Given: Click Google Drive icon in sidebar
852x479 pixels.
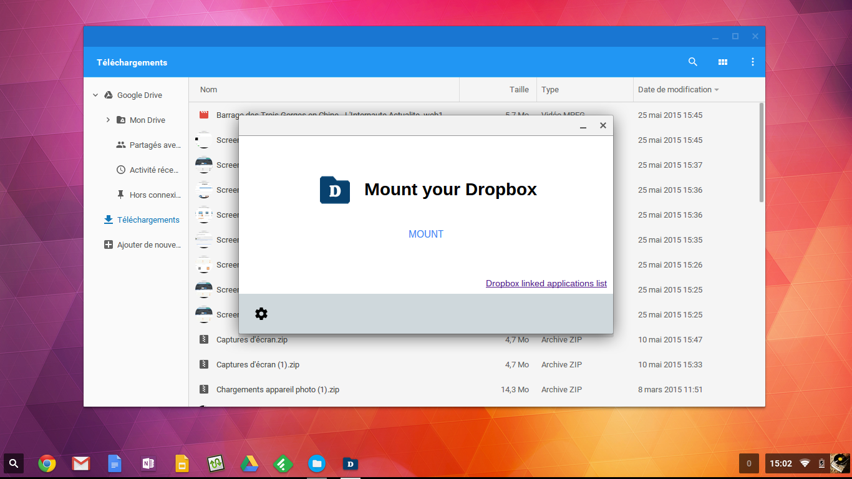Looking at the screenshot, I should pyautogui.click(x=108, y=95).
